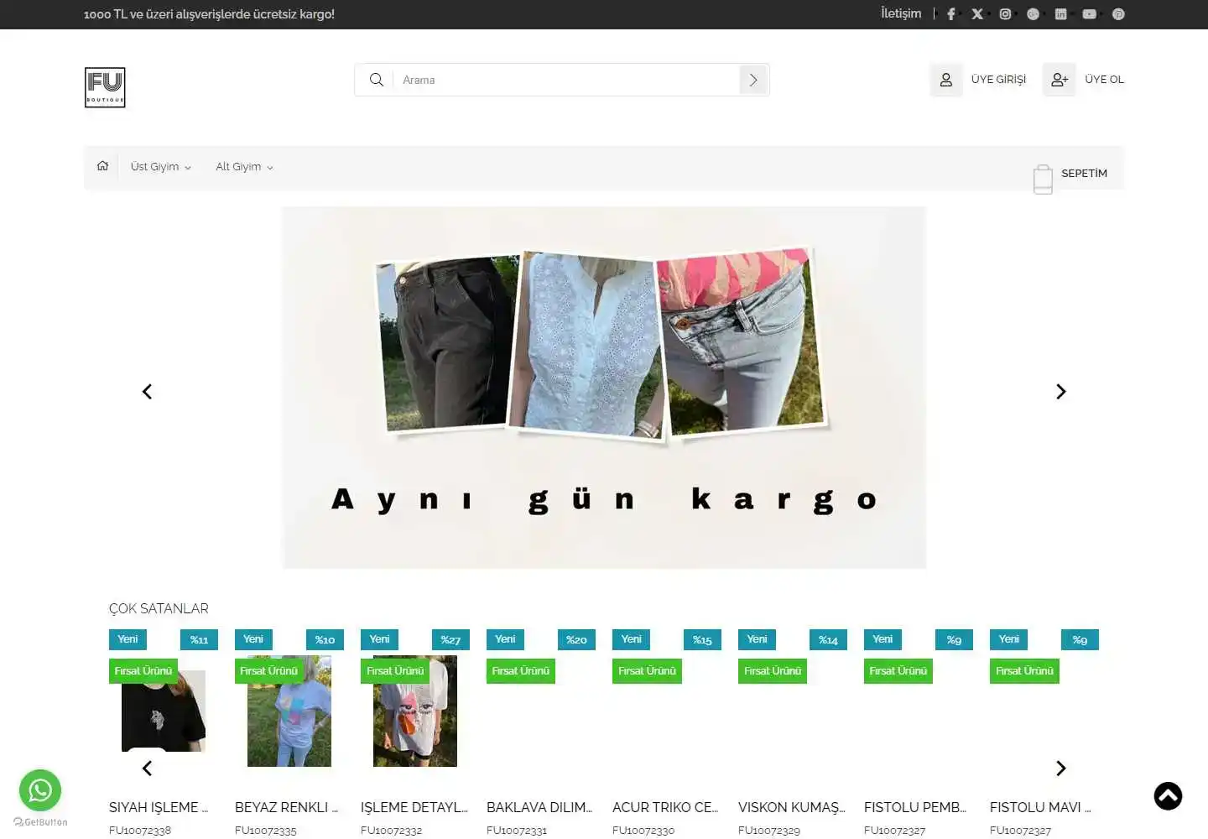Show previous banner slide

tap(148, 392)
